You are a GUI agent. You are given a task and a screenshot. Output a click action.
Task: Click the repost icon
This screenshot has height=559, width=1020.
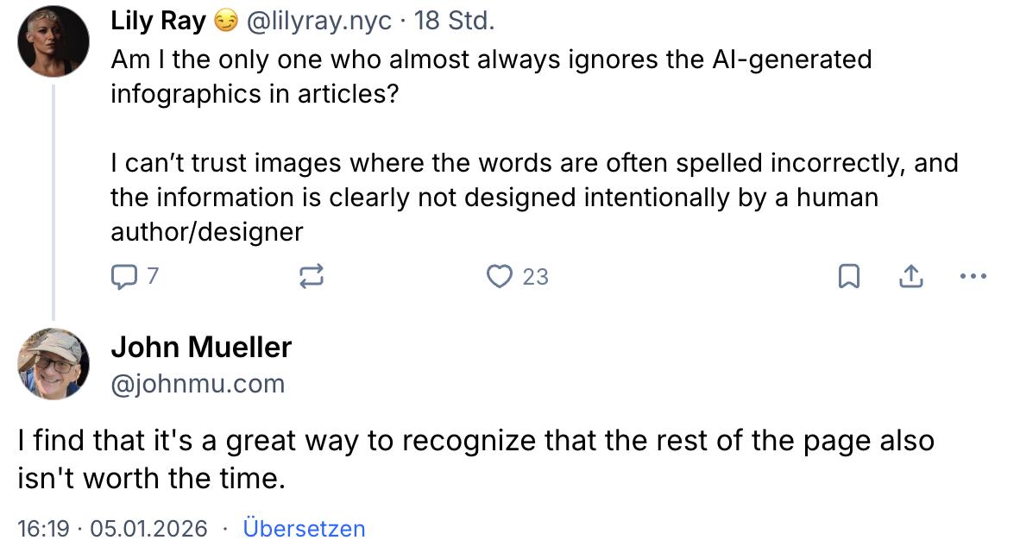[312, 276]
